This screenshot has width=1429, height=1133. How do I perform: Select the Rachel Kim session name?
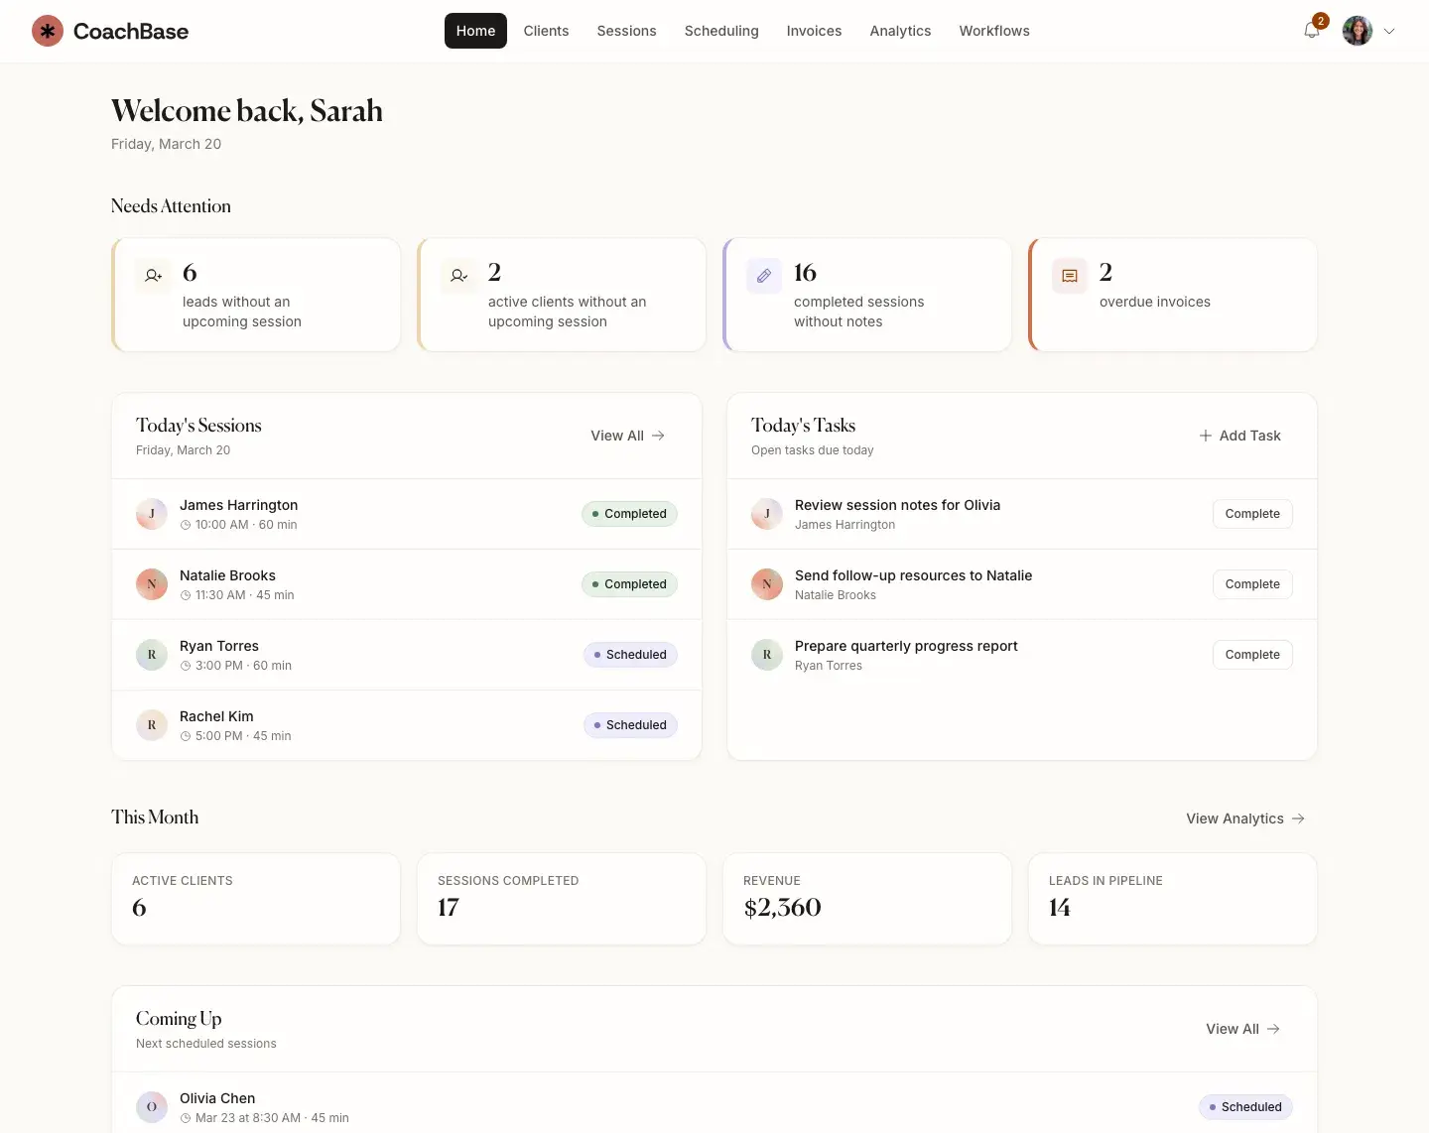pos(216,716)
